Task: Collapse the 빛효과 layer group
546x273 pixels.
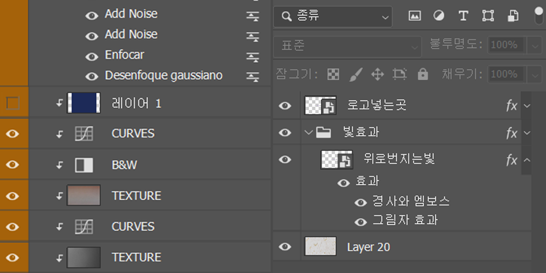Action: click(x=309, y=132)
